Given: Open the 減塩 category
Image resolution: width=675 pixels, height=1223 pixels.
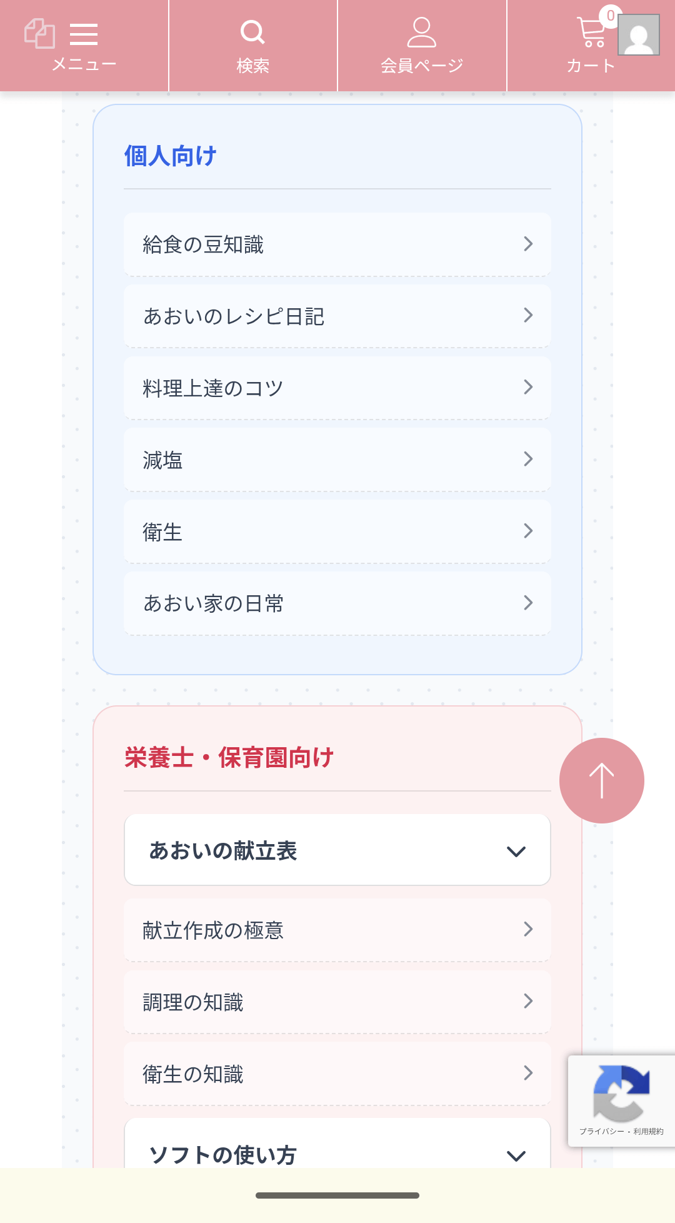Looking at the screenshot, I should [x=337, y=460].
